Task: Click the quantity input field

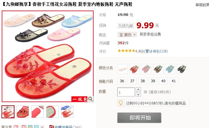Action: coord(126,92)
